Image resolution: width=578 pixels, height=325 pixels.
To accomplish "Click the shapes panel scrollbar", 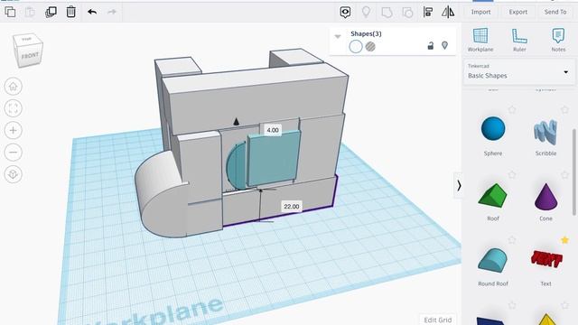I will [574, 172].
